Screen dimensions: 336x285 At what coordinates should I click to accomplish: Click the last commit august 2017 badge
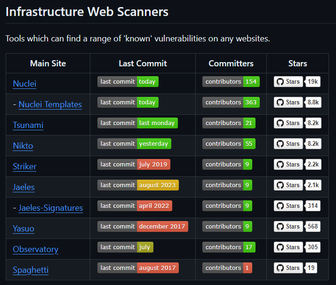click(x=138, y=268)
